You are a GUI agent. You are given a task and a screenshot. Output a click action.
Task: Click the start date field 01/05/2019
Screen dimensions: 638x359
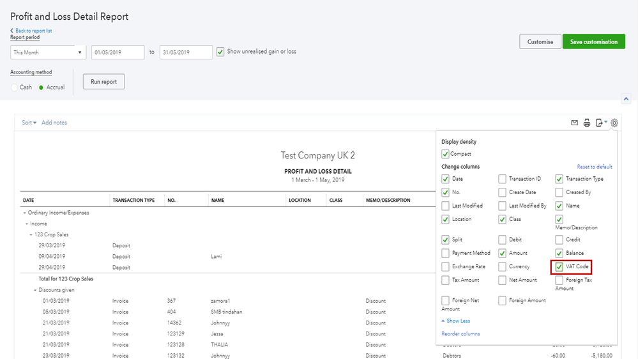point(118,52)
